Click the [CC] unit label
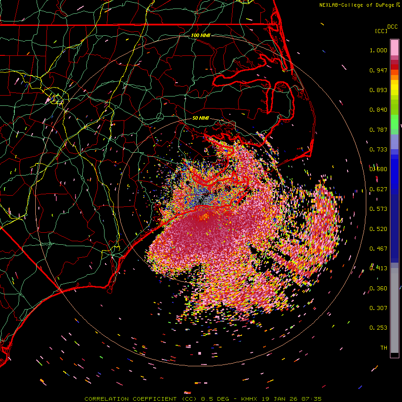This screenshot has height=402, width=402. coord(381,31)
